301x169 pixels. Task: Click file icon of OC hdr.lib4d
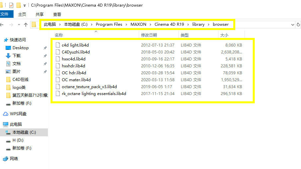click(58, 73)
